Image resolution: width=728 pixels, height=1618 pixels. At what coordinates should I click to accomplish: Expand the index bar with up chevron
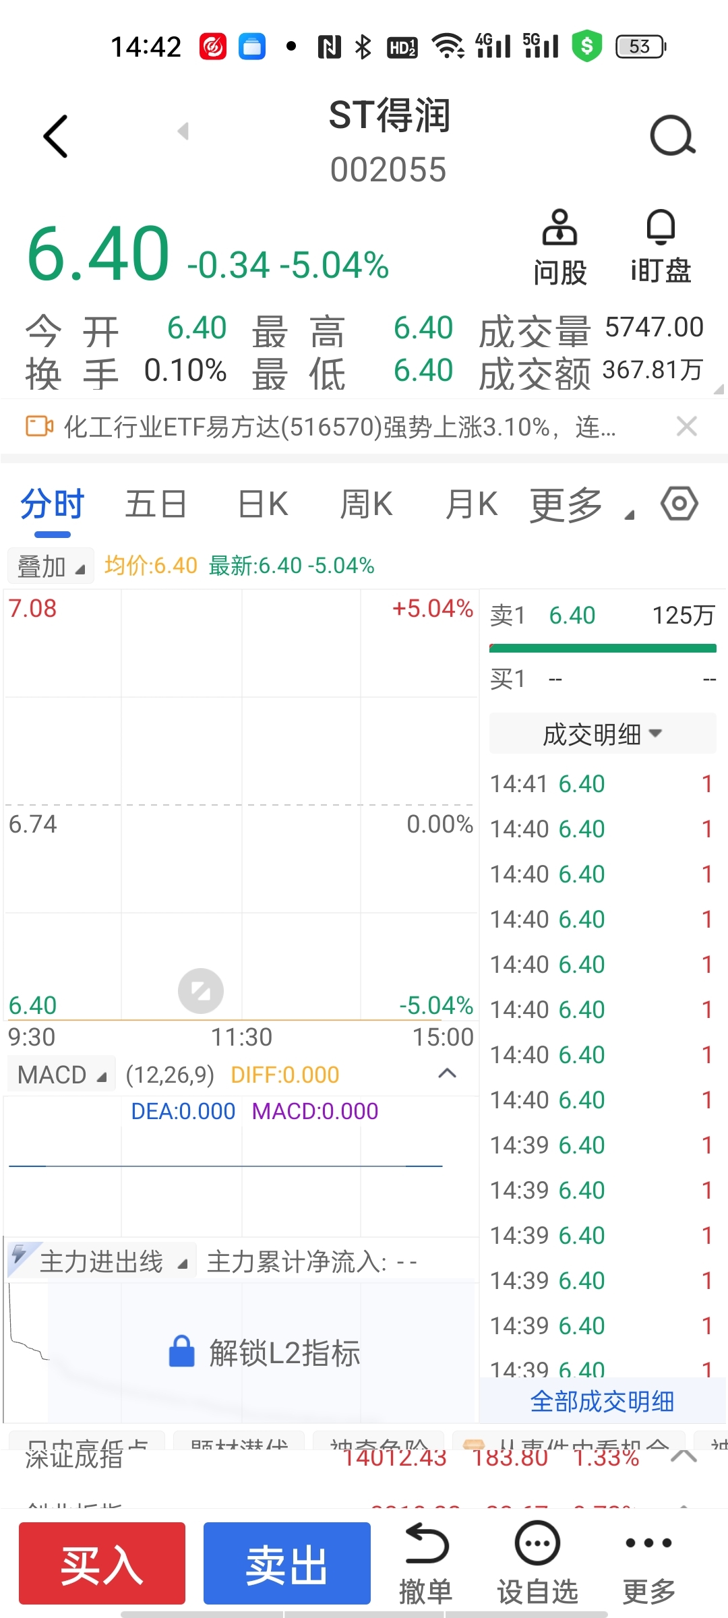click(x=684, y=1457)
